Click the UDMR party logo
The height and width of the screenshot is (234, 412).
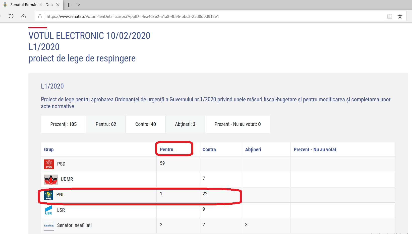pos(51,180)
